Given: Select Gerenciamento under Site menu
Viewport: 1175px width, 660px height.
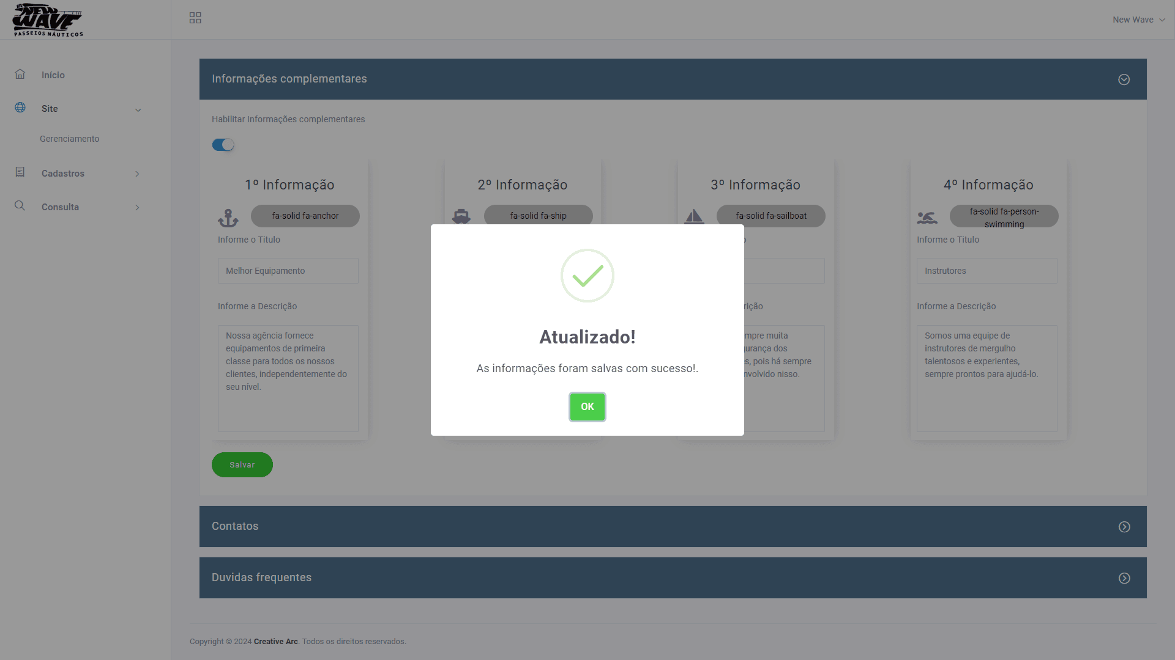Looking at the screenshot, I should tap(70, 139).
